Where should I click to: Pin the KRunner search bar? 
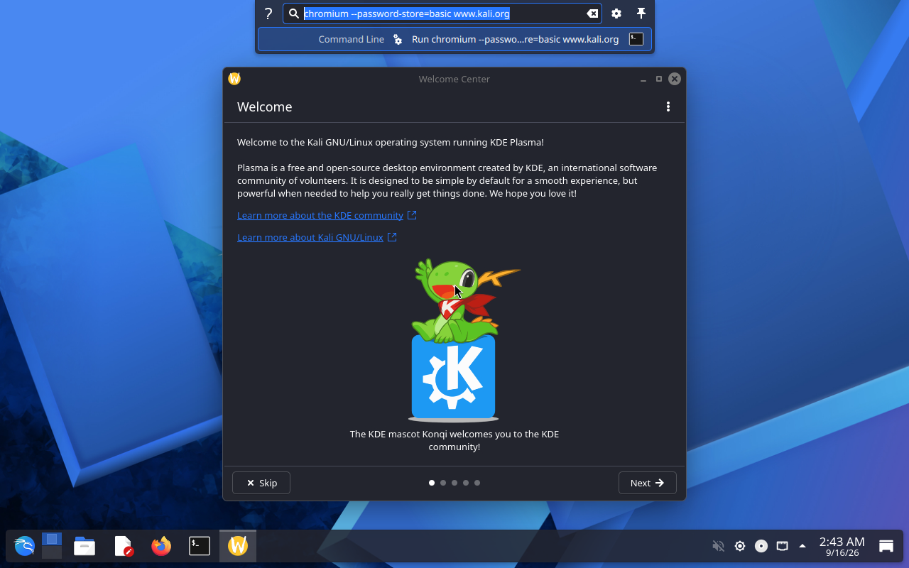tap(641, 13)
